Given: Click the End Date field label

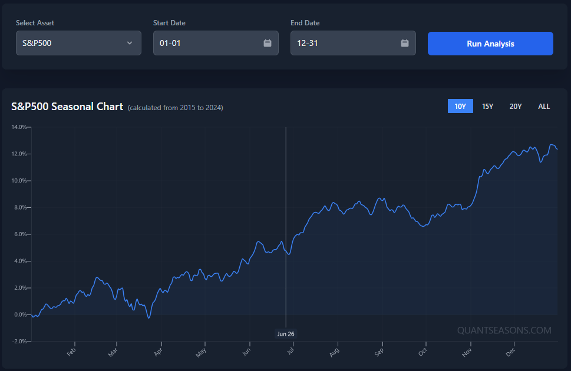Looking at the screenshot, I should 305,22.
